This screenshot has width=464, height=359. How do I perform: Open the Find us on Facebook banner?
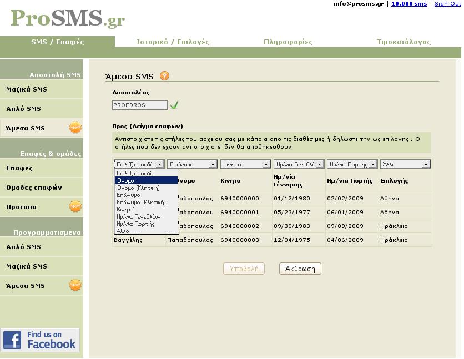(x=40, y=340)
